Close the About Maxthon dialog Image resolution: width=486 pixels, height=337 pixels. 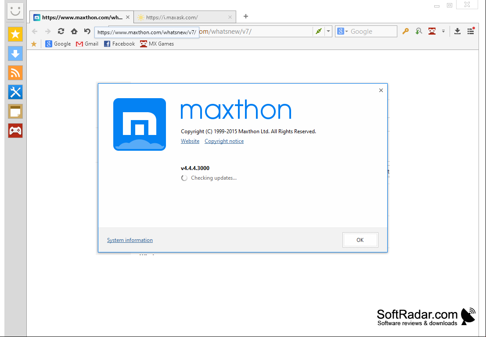tap(381, 90)
